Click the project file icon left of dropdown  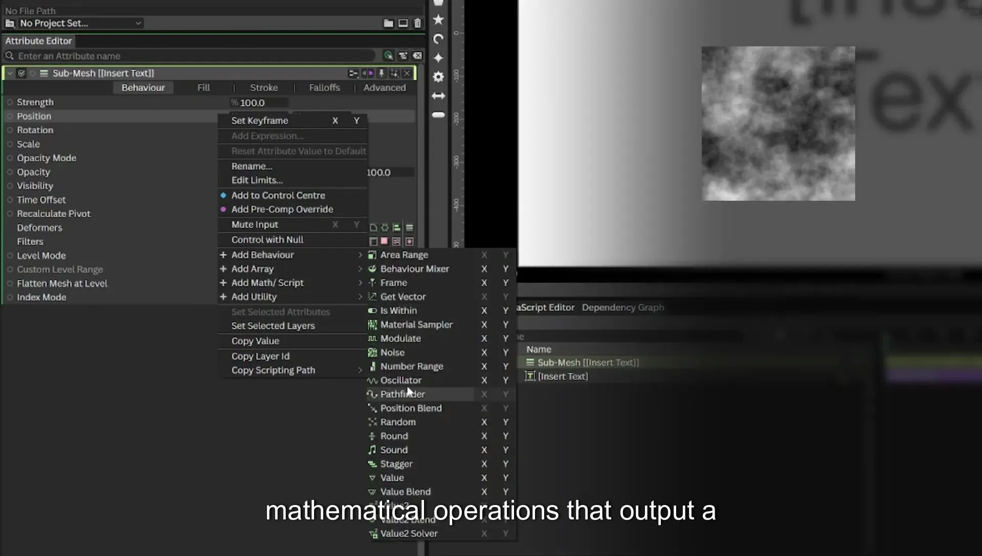click(x=10, y=23)
